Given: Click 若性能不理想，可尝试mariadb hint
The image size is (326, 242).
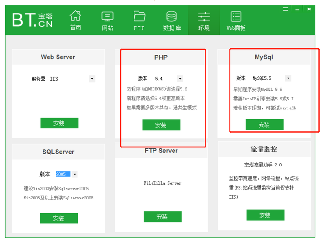Looking at the screenshot, I should click(264, 108).
